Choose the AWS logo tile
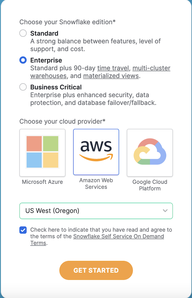 (96, 152)
